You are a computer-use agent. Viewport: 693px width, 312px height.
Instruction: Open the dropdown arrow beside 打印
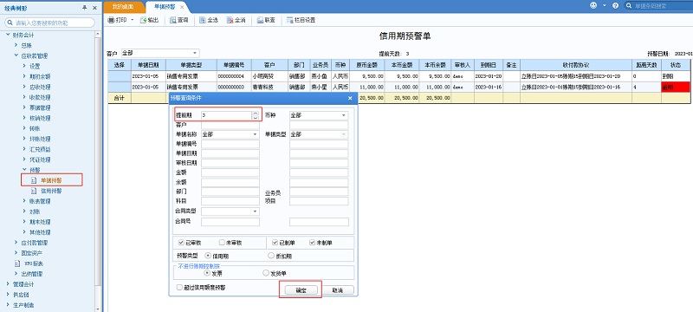[133, 20]
